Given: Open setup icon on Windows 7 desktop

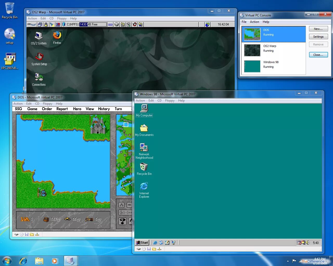Looking at the screenshot, I should (10, 36).
